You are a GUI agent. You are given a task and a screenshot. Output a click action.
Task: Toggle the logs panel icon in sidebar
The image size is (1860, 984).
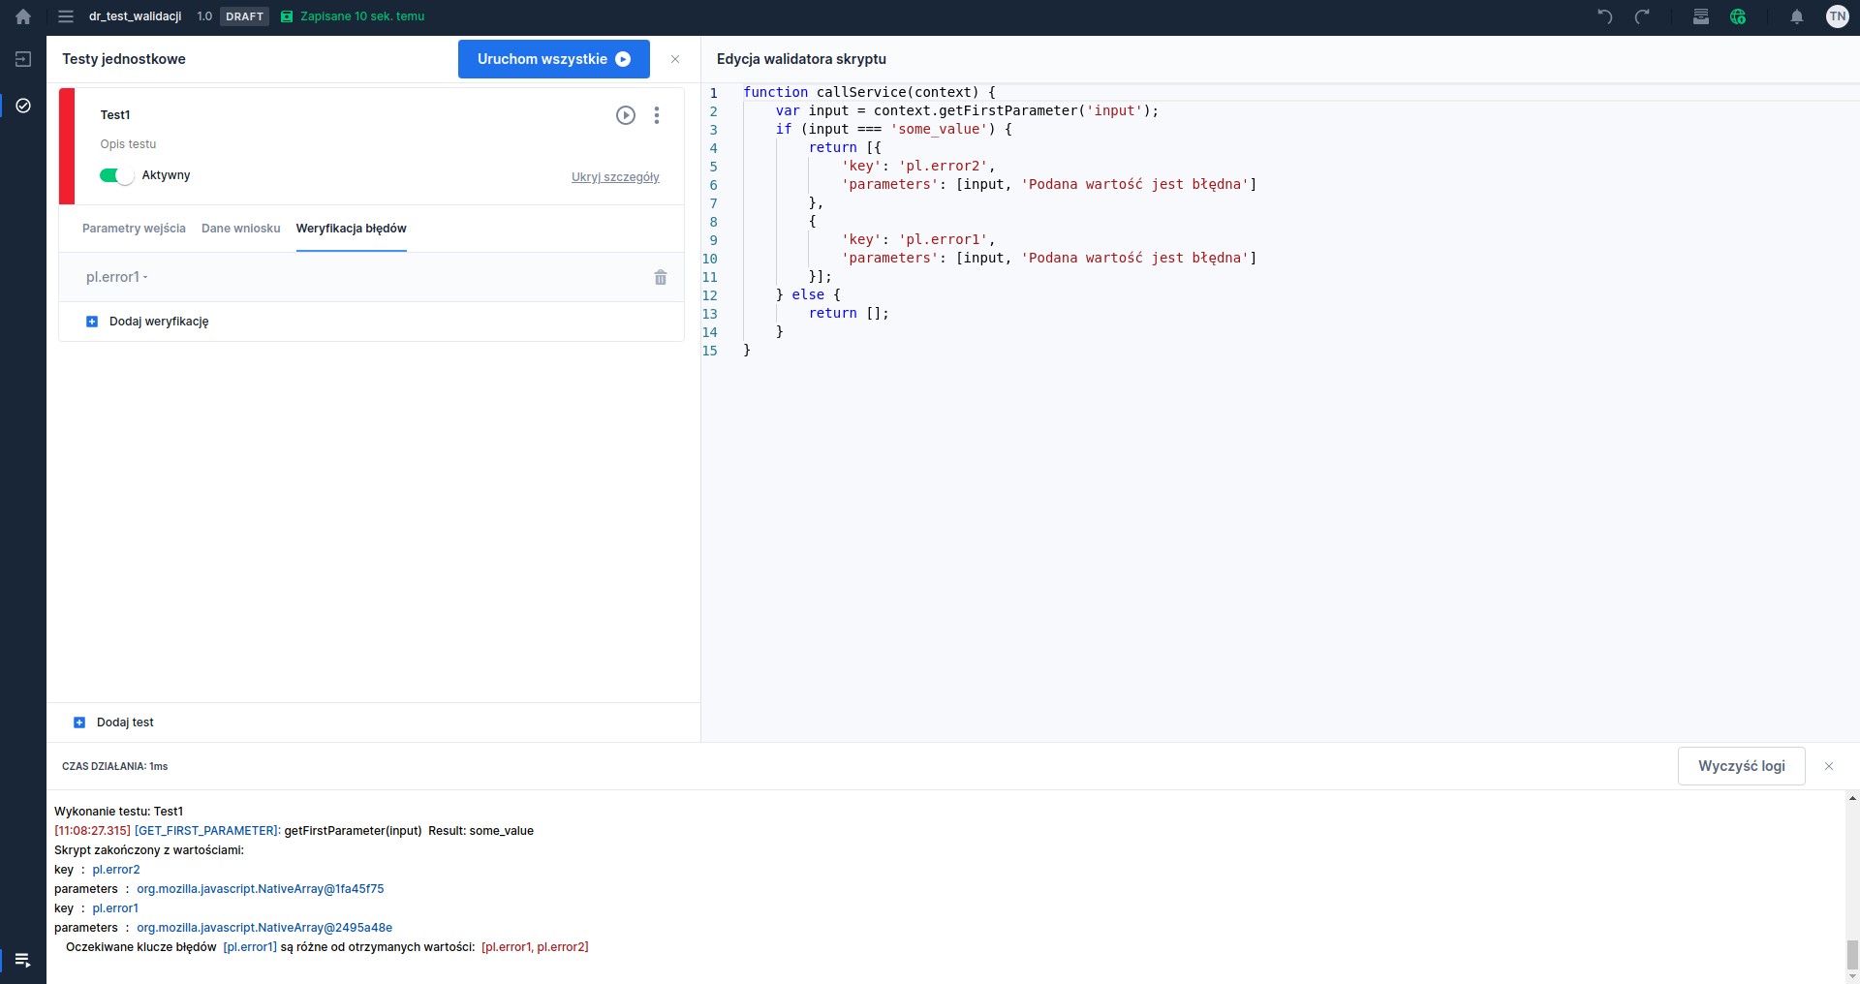pyautogui.click(x=23, y=960)
